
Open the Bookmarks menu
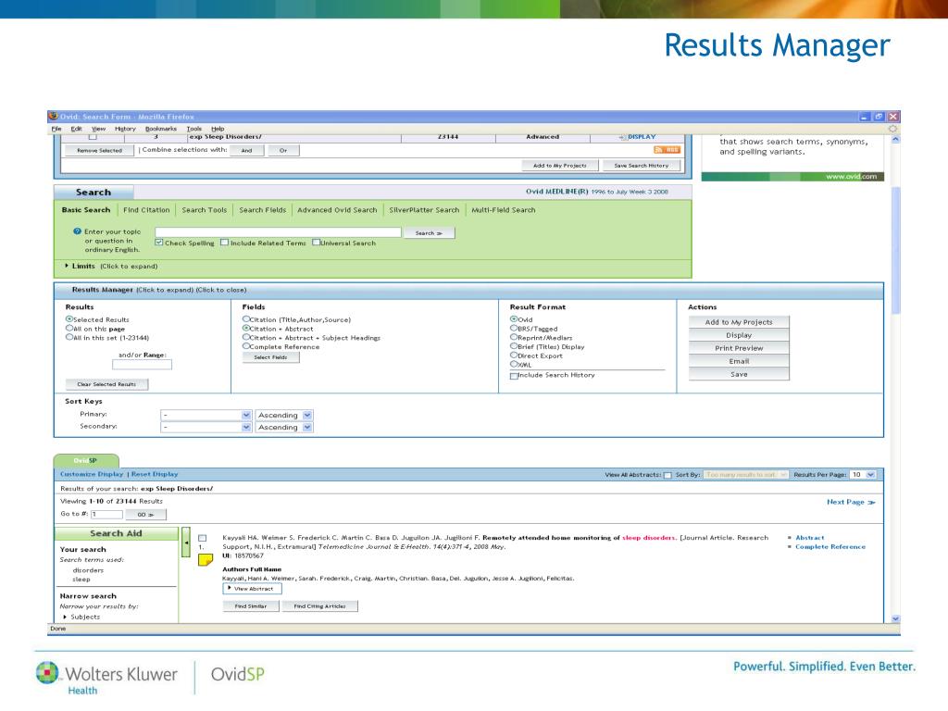(161, 129)
